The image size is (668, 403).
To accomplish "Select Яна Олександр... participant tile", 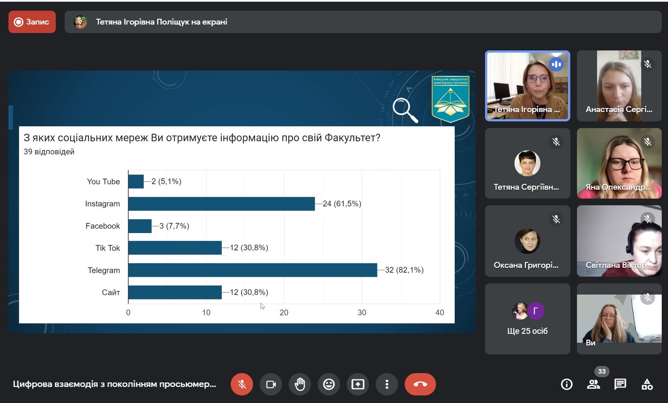I will 619,163.
